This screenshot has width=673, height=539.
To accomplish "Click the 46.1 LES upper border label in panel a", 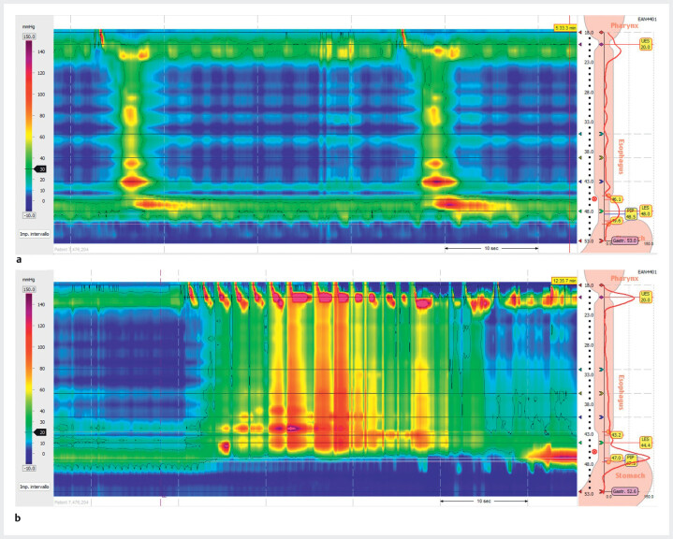I will tap(617, 199).
